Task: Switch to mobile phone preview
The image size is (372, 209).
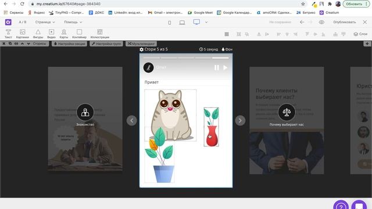Action: [169, 23]
